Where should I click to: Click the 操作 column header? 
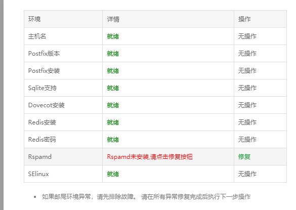point(244,19)
